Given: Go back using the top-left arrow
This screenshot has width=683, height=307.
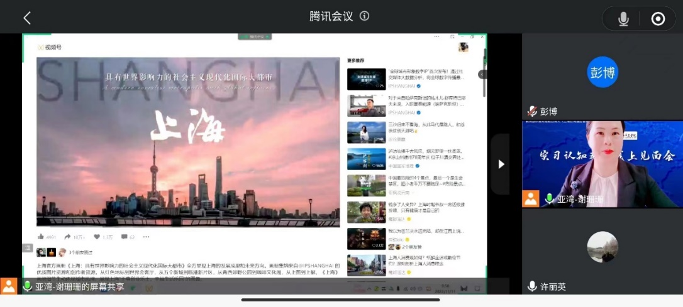Looking at the screenshot, I should (x=27, y=18).
